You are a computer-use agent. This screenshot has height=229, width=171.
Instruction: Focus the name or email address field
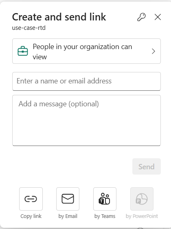[86, 81]
